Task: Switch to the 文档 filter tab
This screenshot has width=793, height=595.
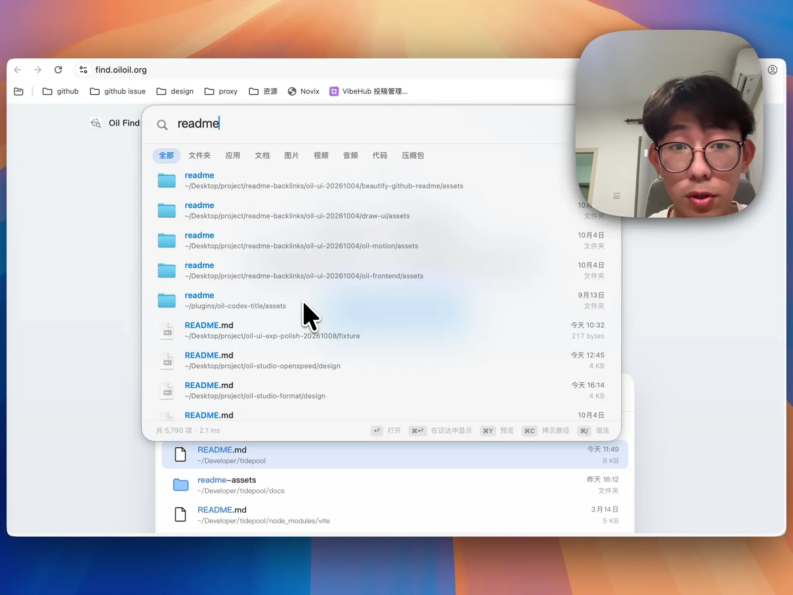Action: click(262, 155)
